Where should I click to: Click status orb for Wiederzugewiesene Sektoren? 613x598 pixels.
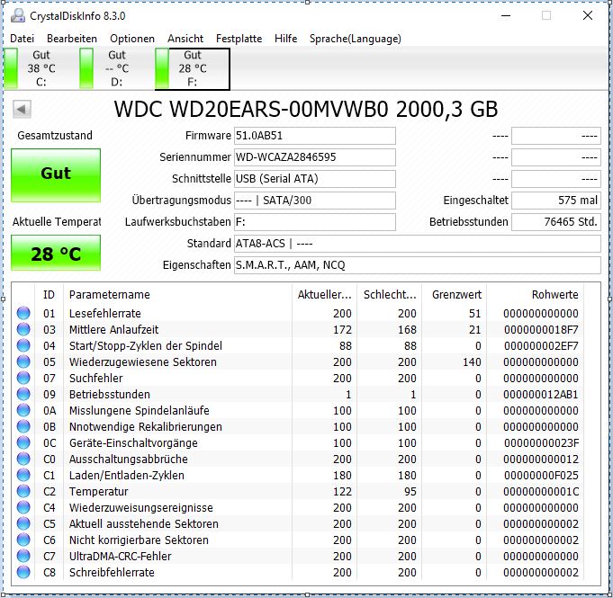click(23, 361)
